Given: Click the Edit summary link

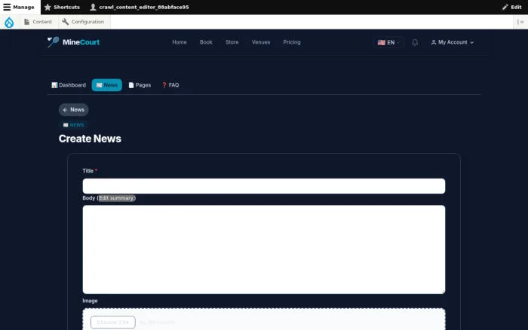Looking at the screenshot, I should pos(116,198).
